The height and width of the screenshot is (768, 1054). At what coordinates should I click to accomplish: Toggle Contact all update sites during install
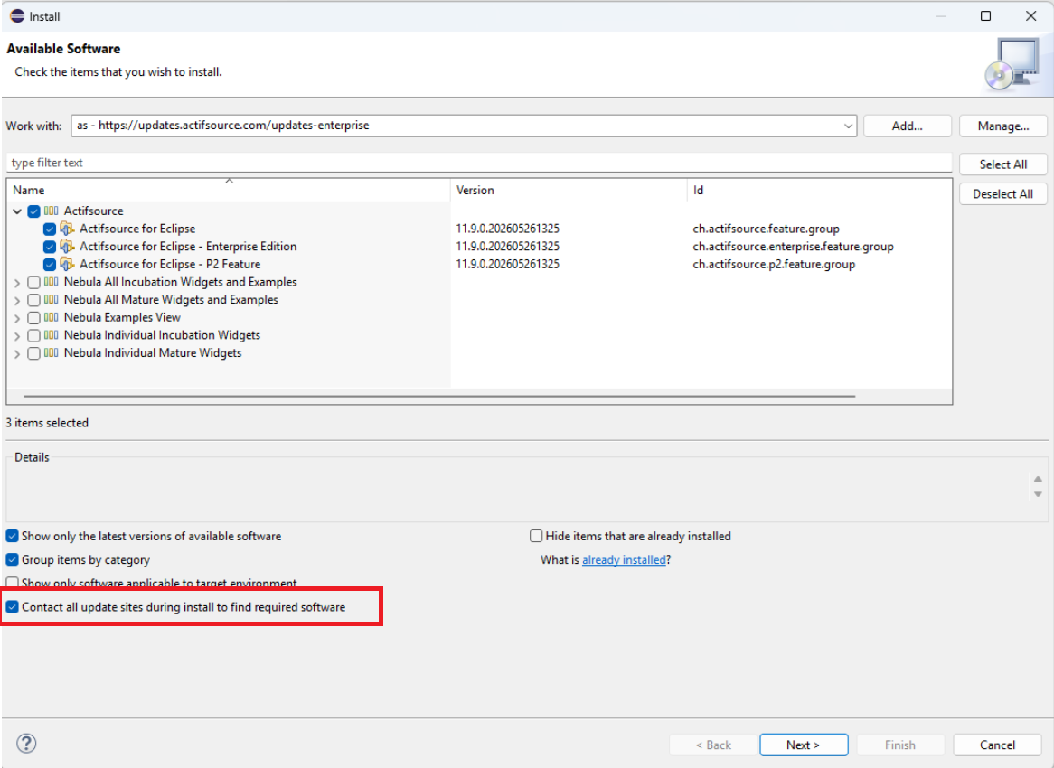[12, 607]
